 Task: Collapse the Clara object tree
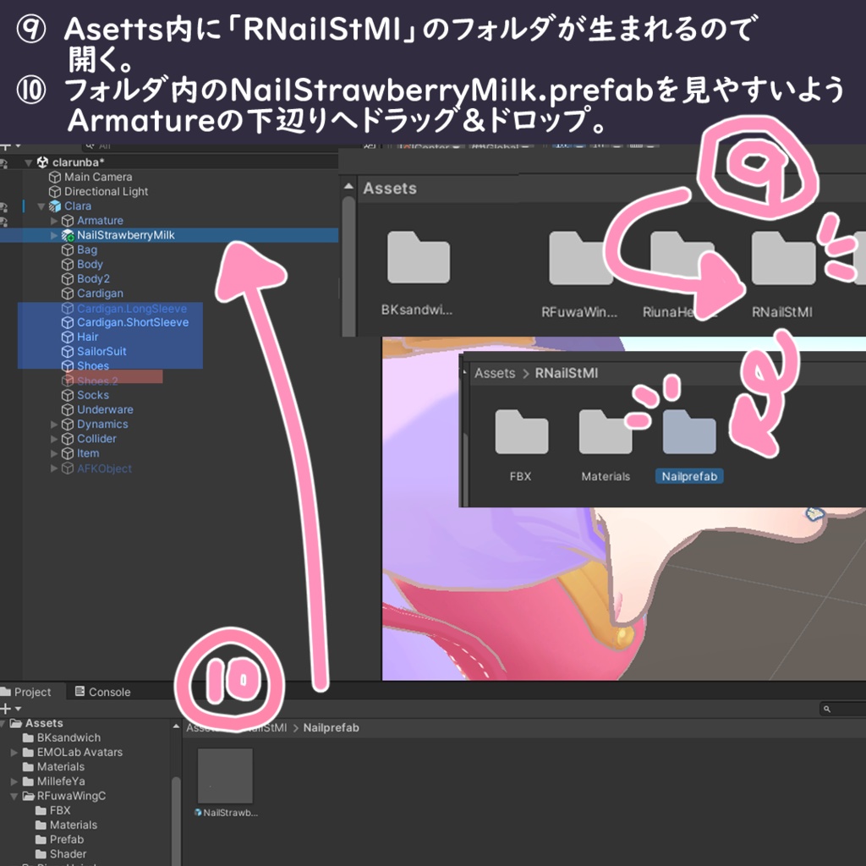[x=41, y=206]
